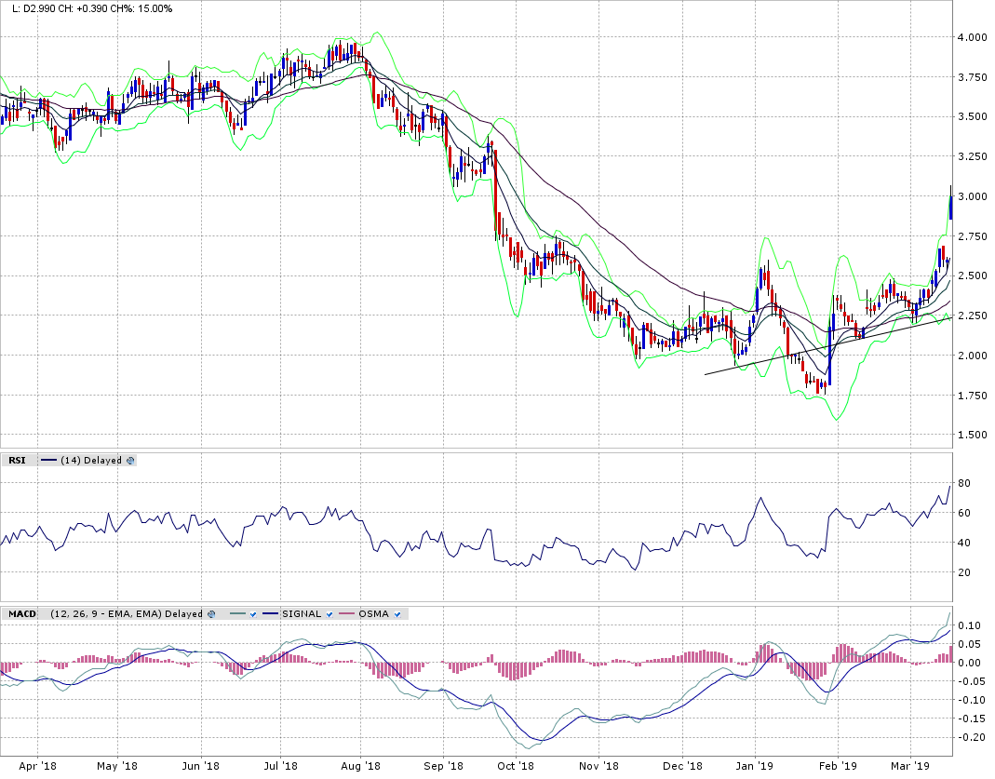This screenshot has width=995, height=779.
Task: Click the latest blue candlestick near 3.000
Action: pyautogui.click(x=950, y=207)
